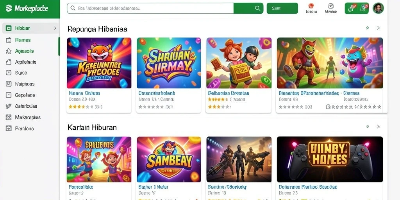
Task: Open the user profile avatar
Action: [378, 8]
